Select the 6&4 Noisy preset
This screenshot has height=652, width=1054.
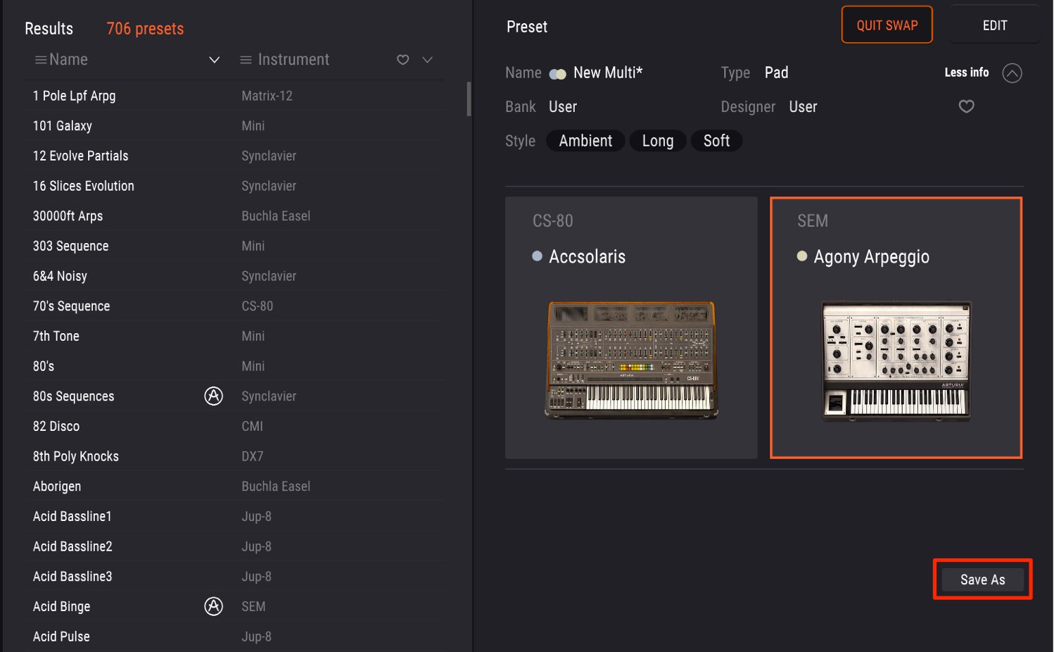tap(234, 276)
